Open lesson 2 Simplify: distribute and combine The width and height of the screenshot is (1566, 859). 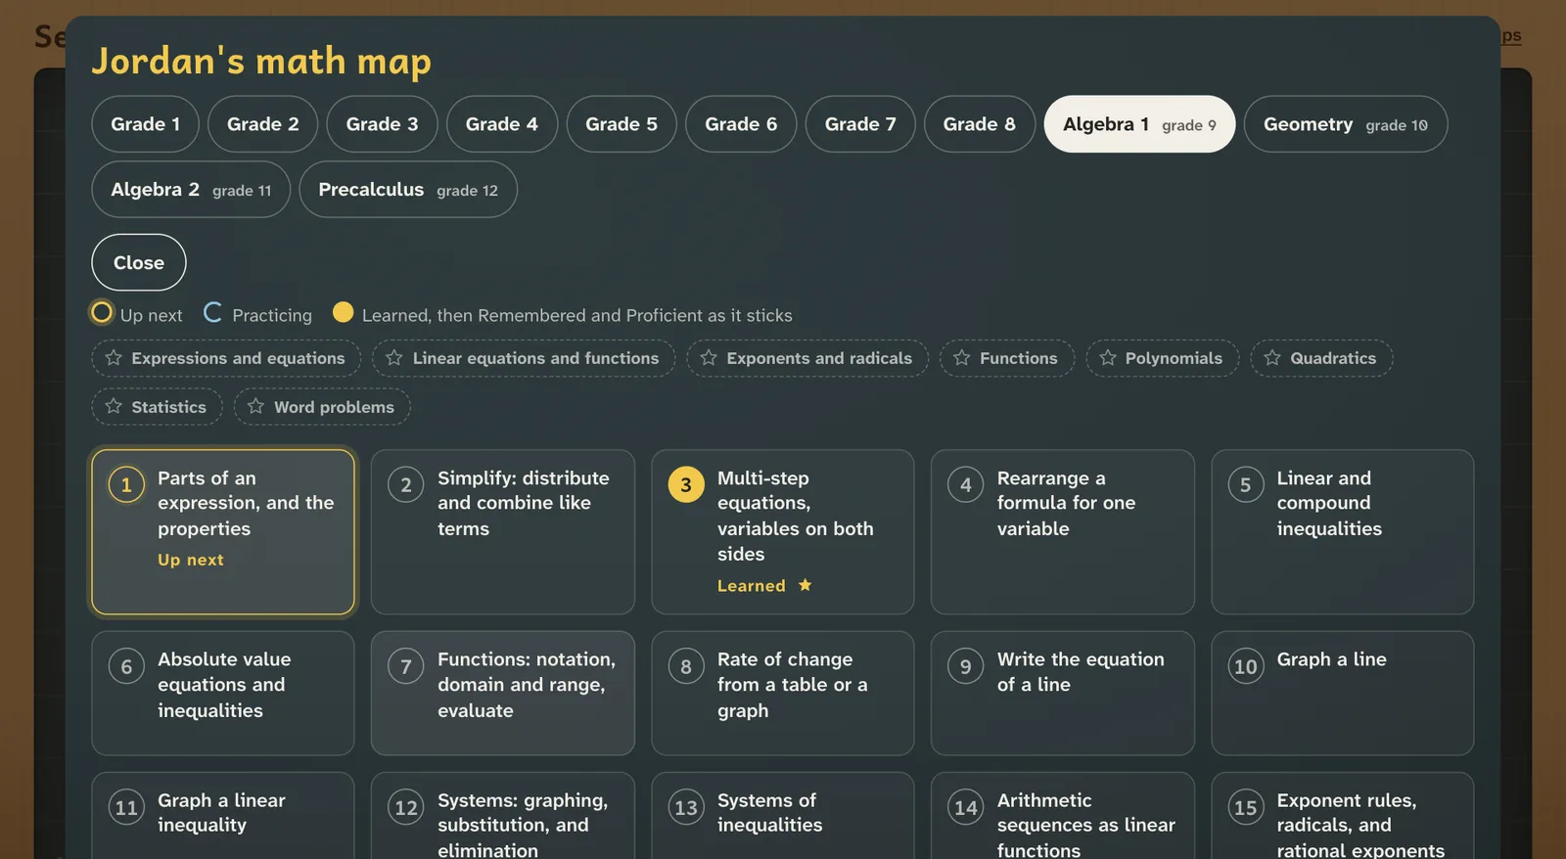tap(503, 532)
